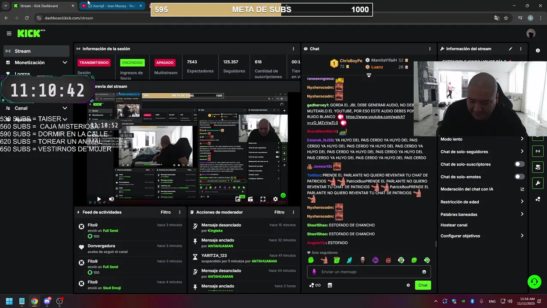Open Filtro in Acciones de moderador
This screenshot has height=308, width=547.
click(279, 212)
